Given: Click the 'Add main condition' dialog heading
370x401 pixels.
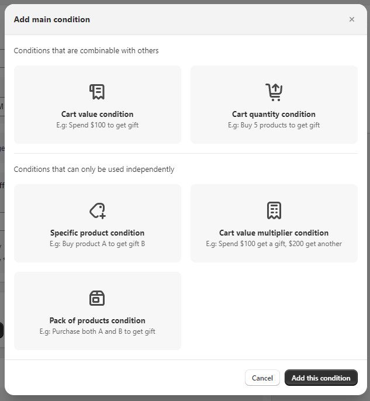Looking at the screenshot, I should point(52,19).
